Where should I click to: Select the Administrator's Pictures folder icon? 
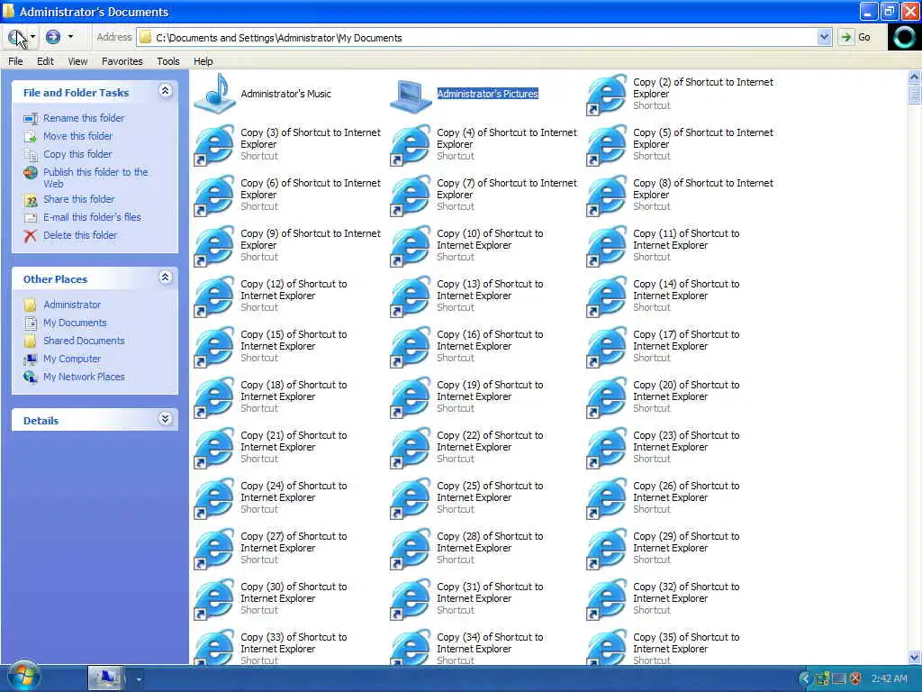(411, 96)
